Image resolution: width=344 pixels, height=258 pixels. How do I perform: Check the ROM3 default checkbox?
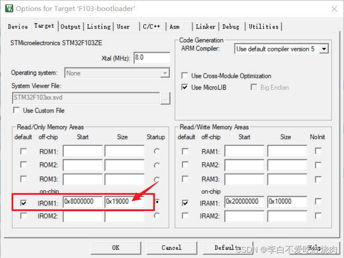pyautogui.click(x=23, y=179)
